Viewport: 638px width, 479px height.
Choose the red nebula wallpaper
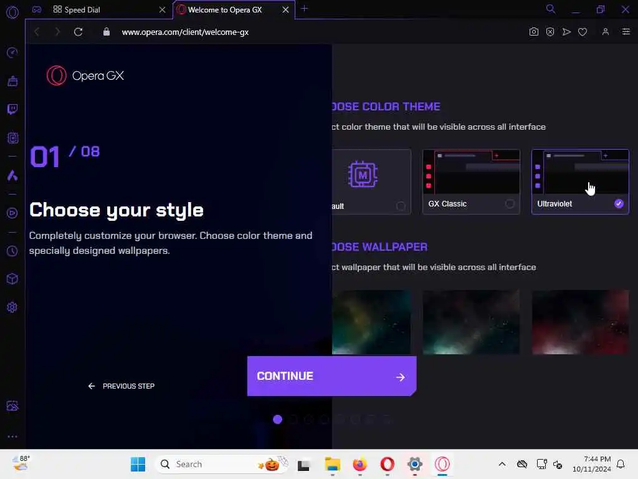click(580, 322)
